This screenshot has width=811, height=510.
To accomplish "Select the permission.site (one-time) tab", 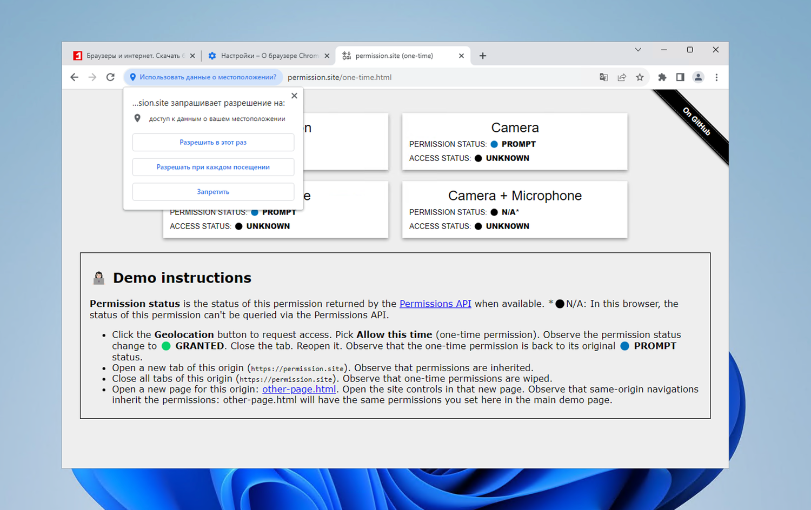I will pos(403,56).
